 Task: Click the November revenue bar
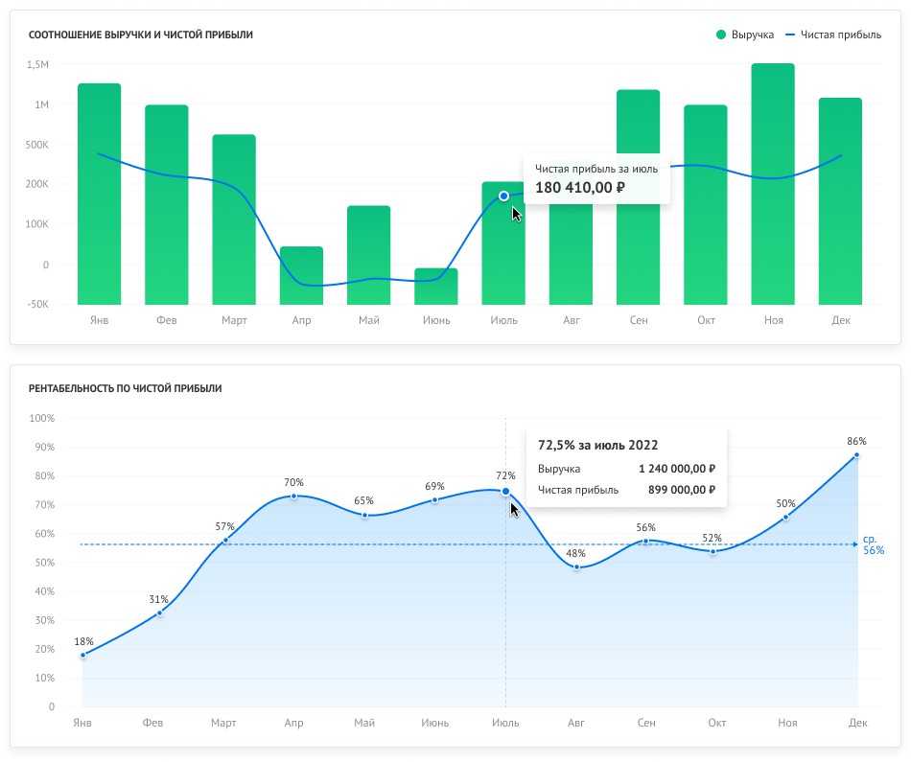(773, 184)
